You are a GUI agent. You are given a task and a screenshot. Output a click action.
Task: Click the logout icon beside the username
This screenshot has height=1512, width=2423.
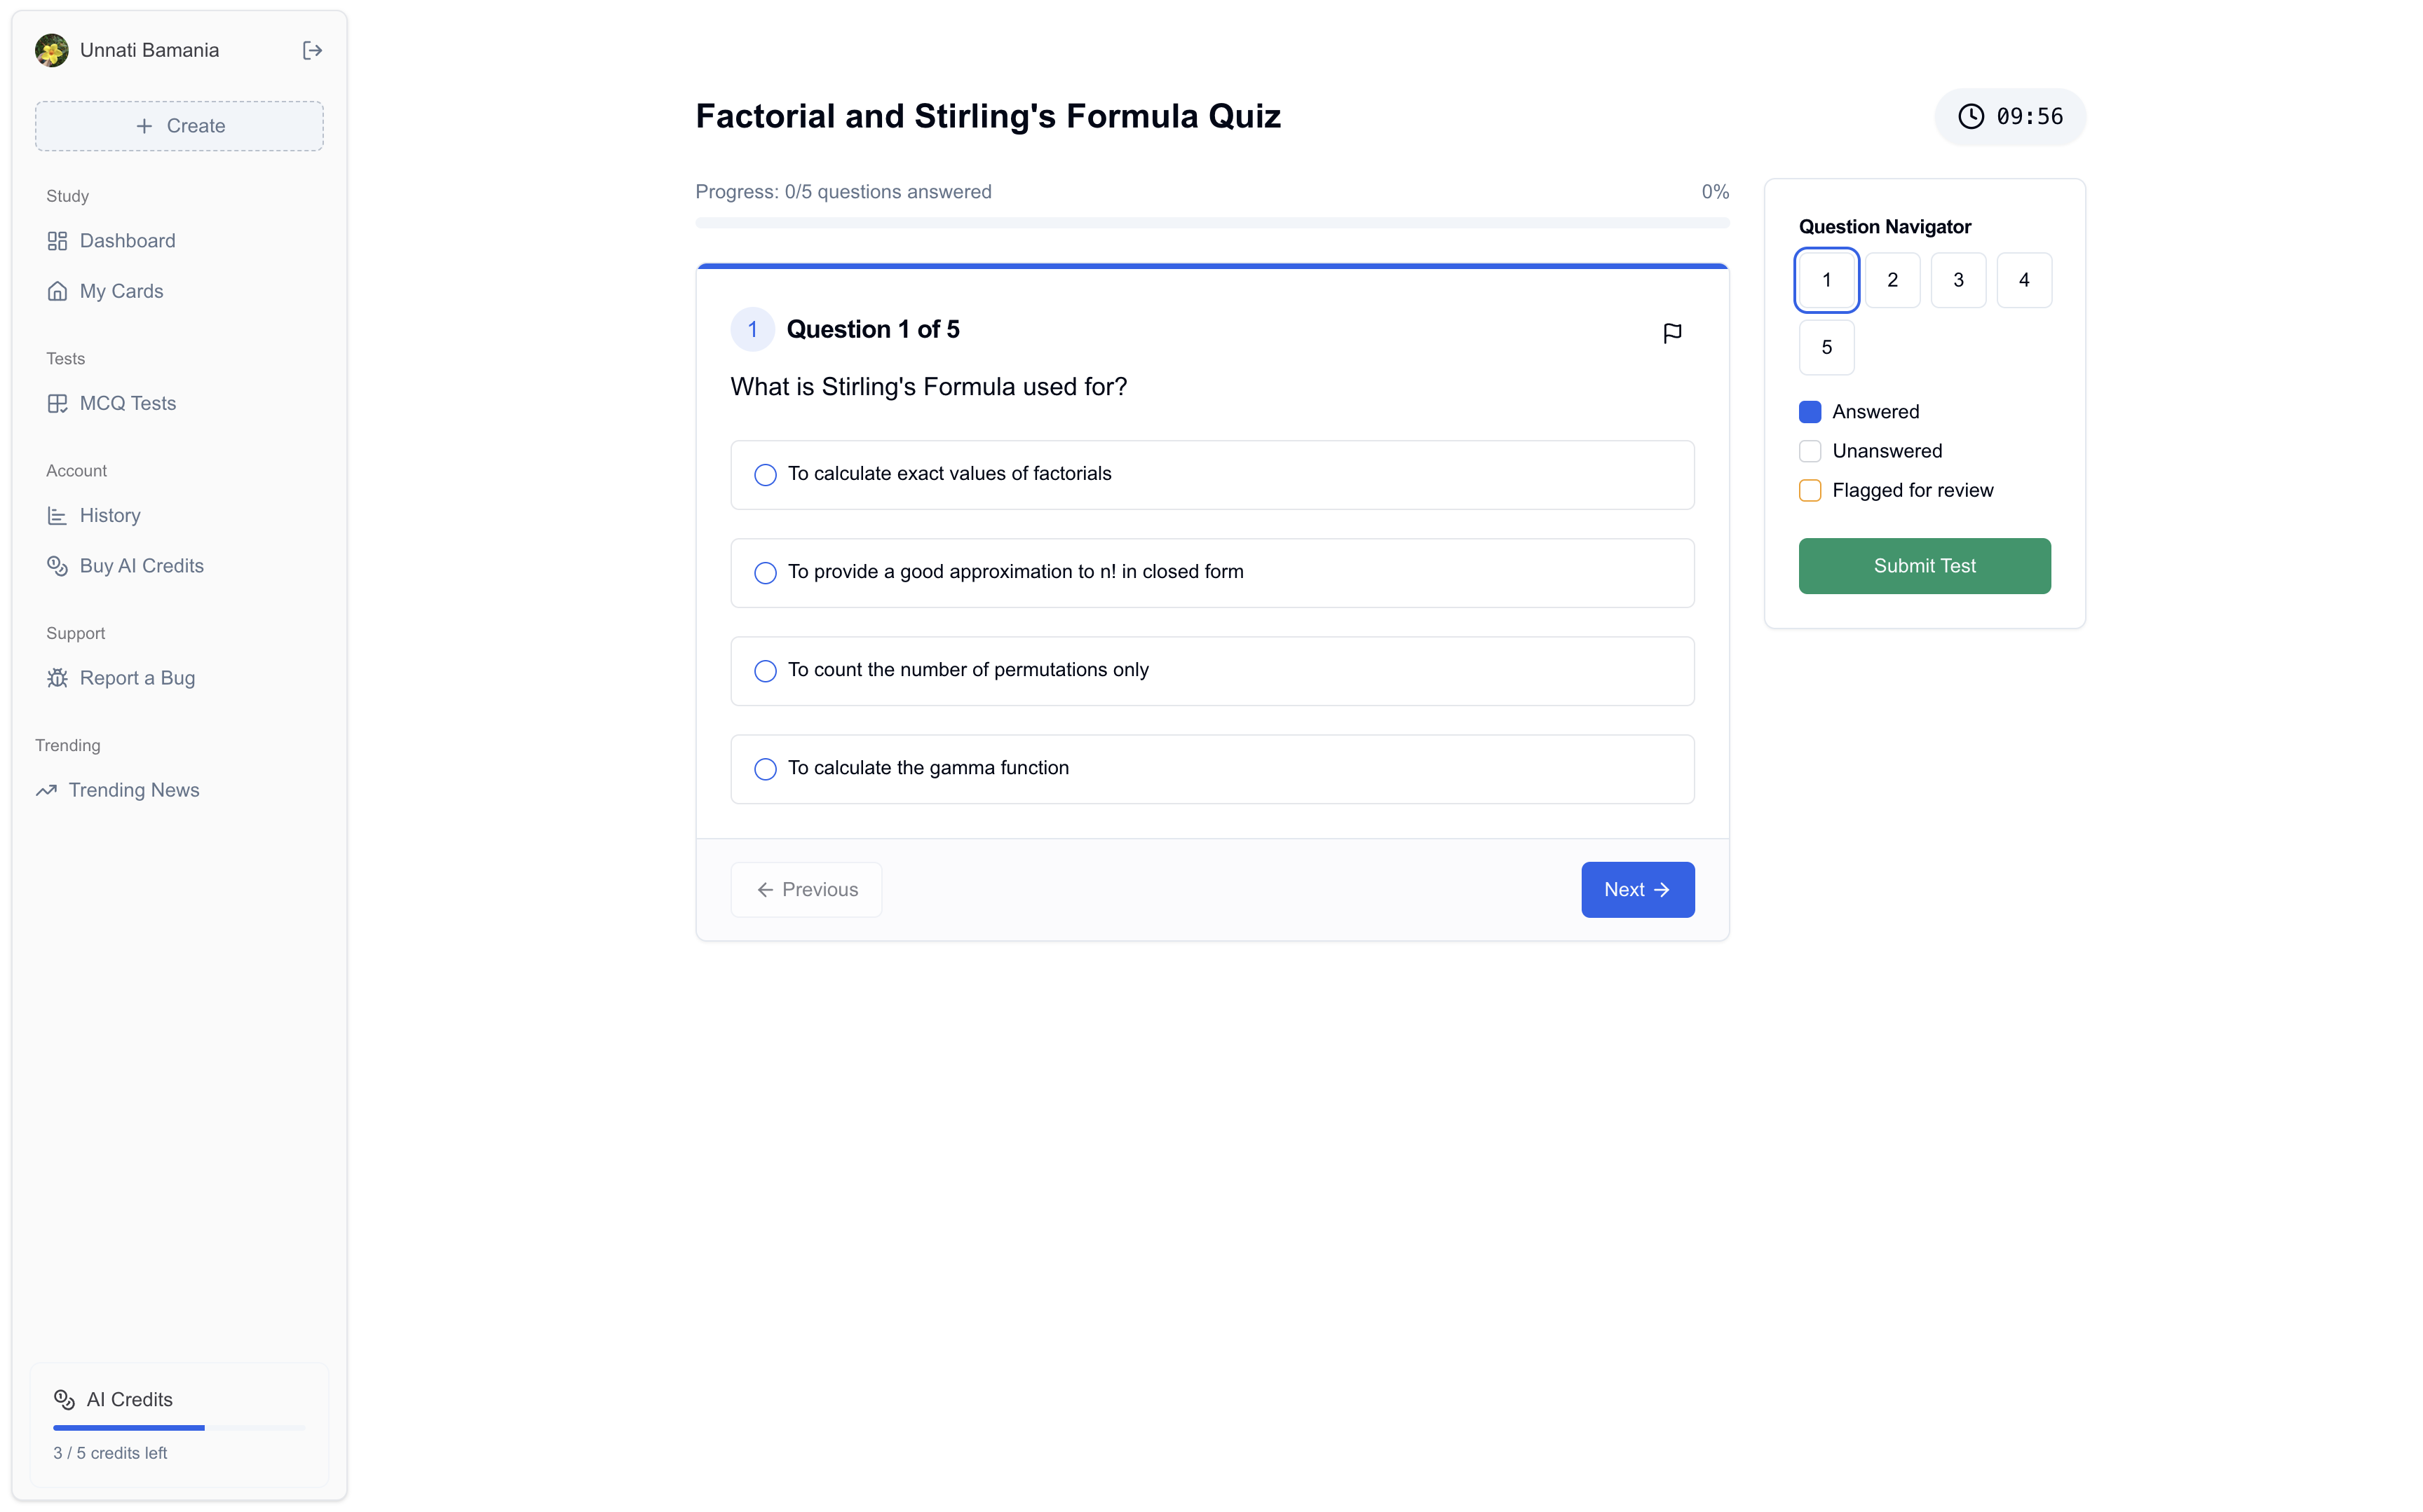[312, 50]
